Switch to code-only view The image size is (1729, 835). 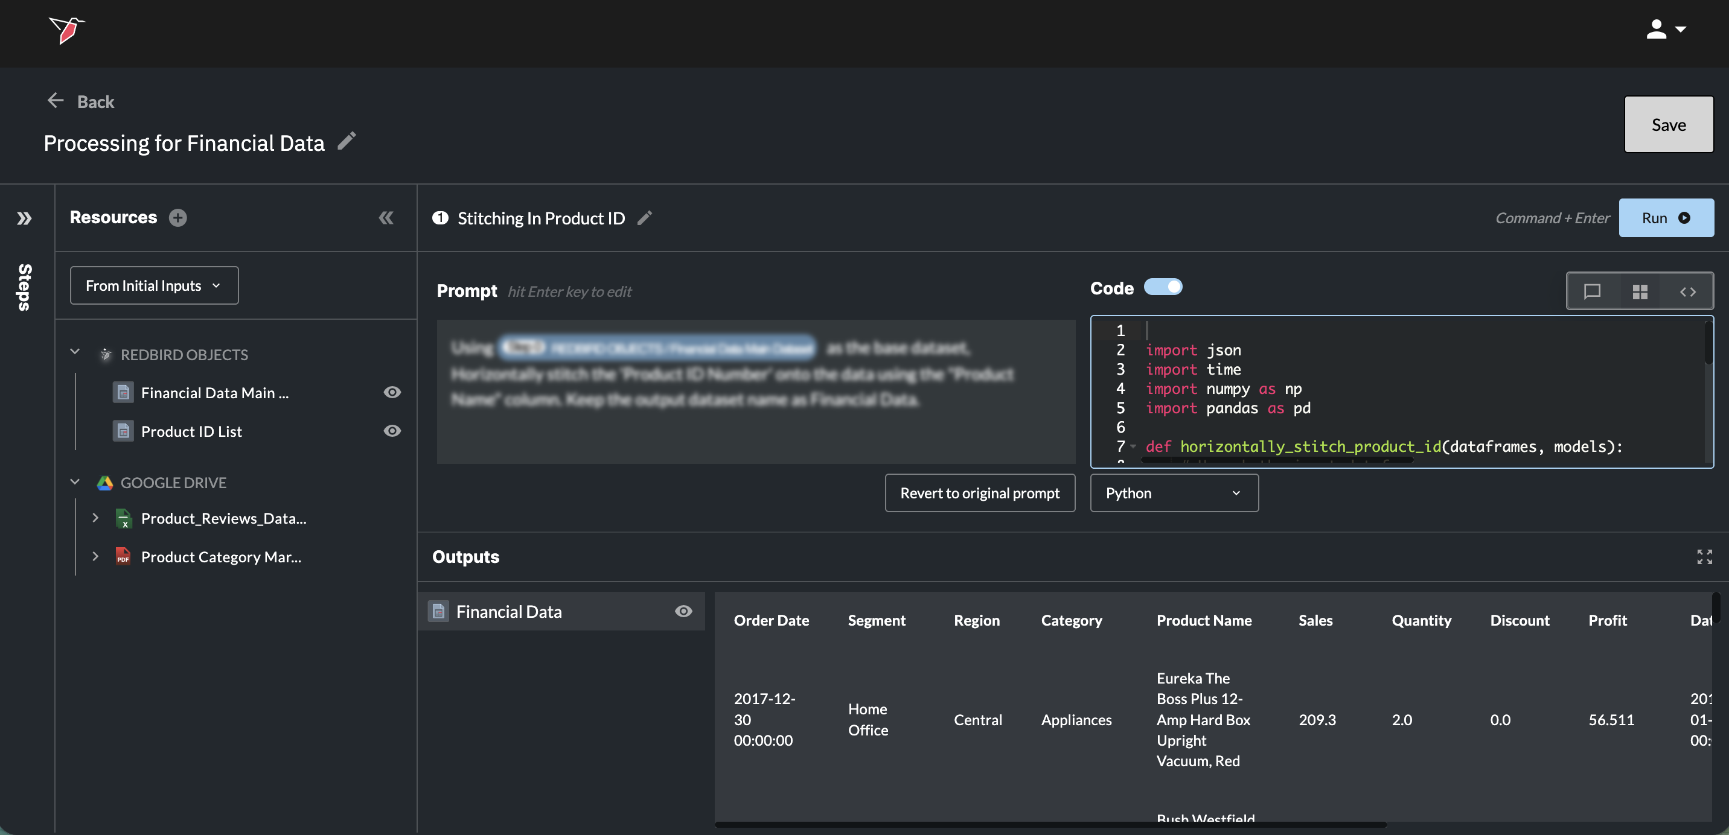click(x=1687, y=292)
